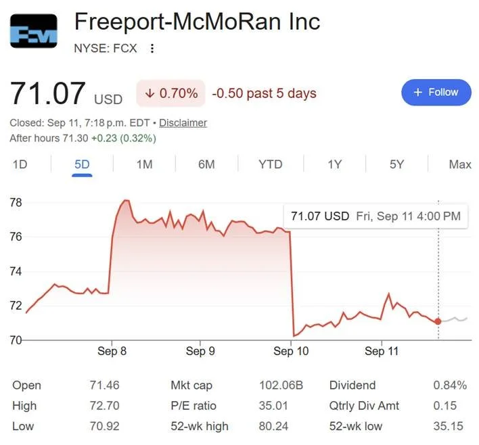Click the red chart endpoint marker dot

438,321
